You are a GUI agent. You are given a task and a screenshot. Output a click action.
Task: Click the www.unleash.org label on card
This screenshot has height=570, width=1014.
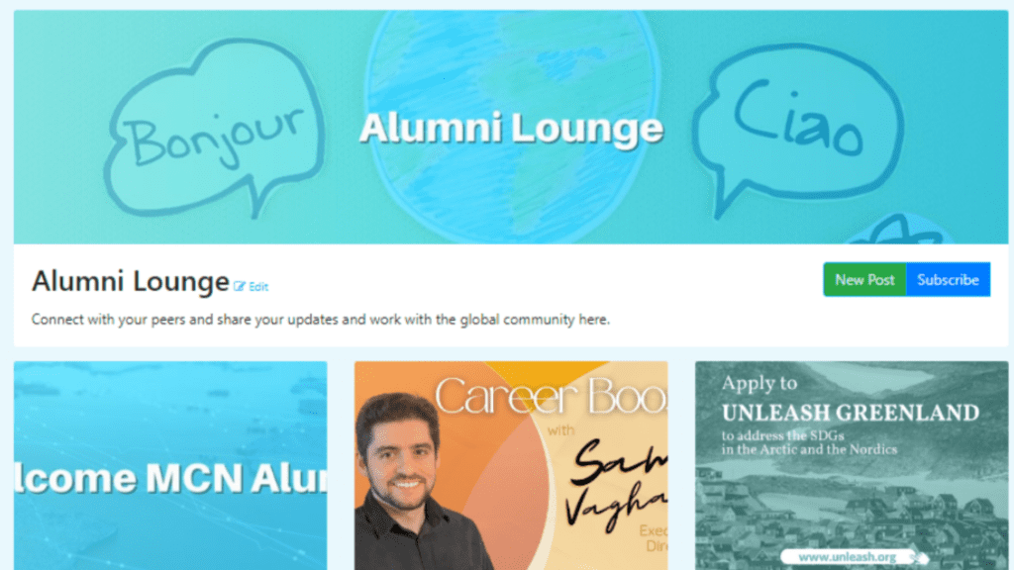pyautogui.click(x=848, y=557)
